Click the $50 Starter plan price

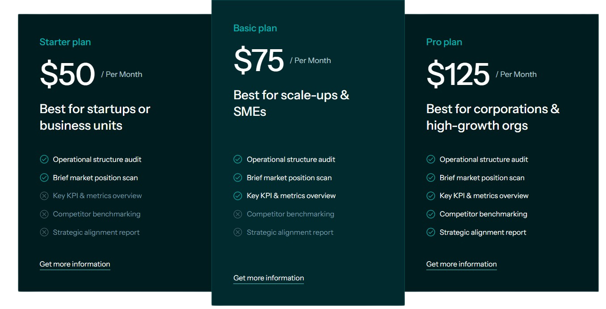[x=67, y=74]
